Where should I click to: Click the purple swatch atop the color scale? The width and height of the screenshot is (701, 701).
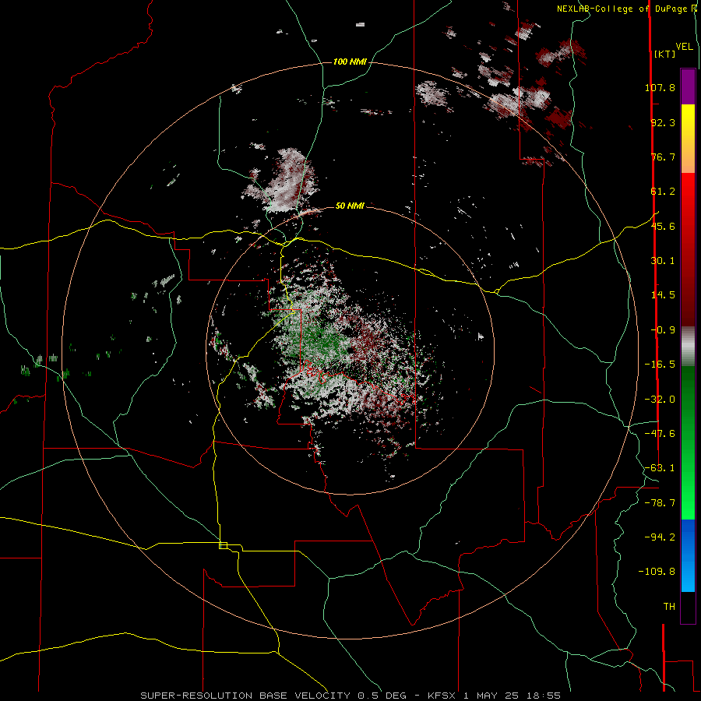point(688,86)
